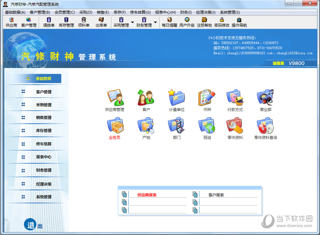Open the 产地 folder icon
The image size is (320, 235).
(x=146, y=125)
